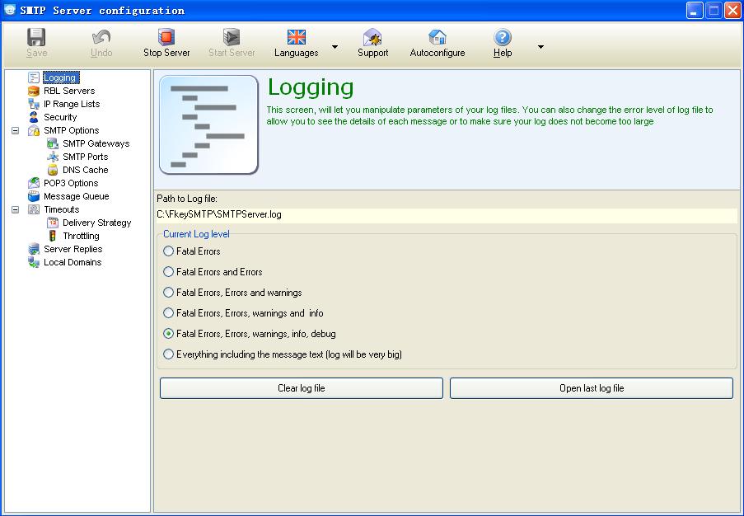This screenshot has height=516, width=744.
Task: Open DNS Cache label in tree
Action: tap(86, 170)
